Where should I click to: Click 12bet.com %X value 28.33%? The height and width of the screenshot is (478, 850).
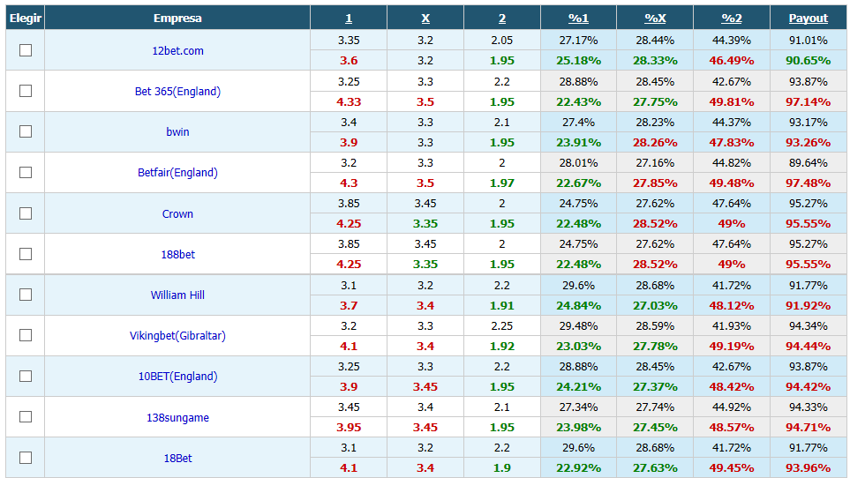(x=655, y=61)
